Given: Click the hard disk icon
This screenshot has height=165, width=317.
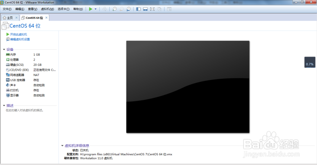Looking at the screenshot, I should pos(8,65).
